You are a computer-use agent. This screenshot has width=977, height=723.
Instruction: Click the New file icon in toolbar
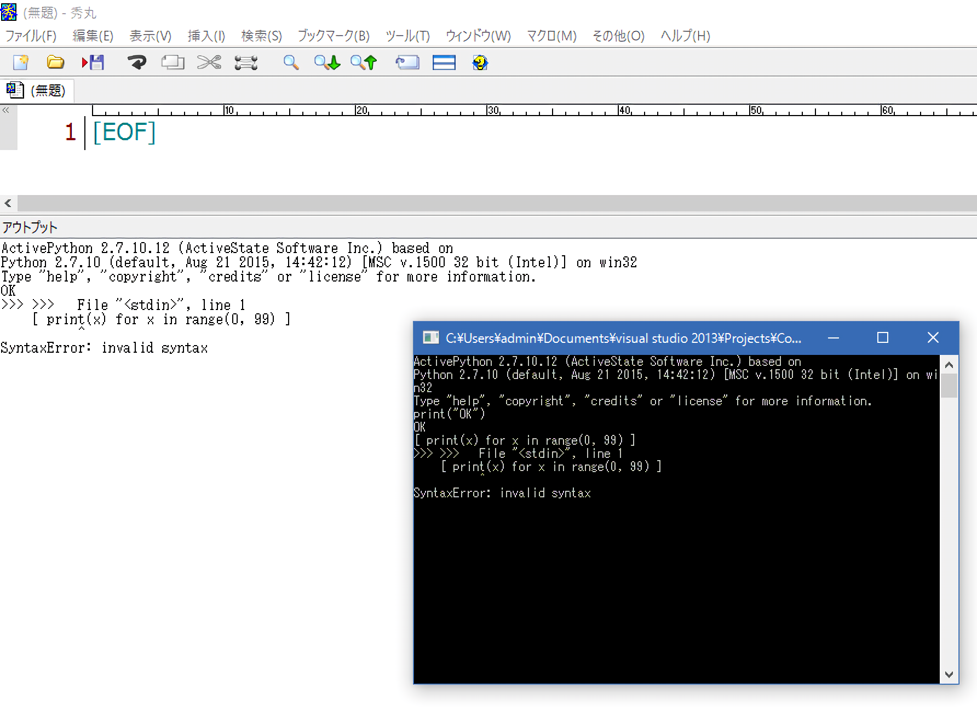pyautogui.click(x=21, y=62)
